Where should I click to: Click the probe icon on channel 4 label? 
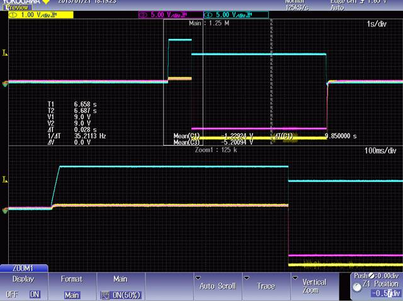click(x=249, y=15)
